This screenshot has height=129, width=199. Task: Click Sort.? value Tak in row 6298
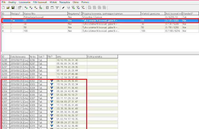(x=42, y=70)
